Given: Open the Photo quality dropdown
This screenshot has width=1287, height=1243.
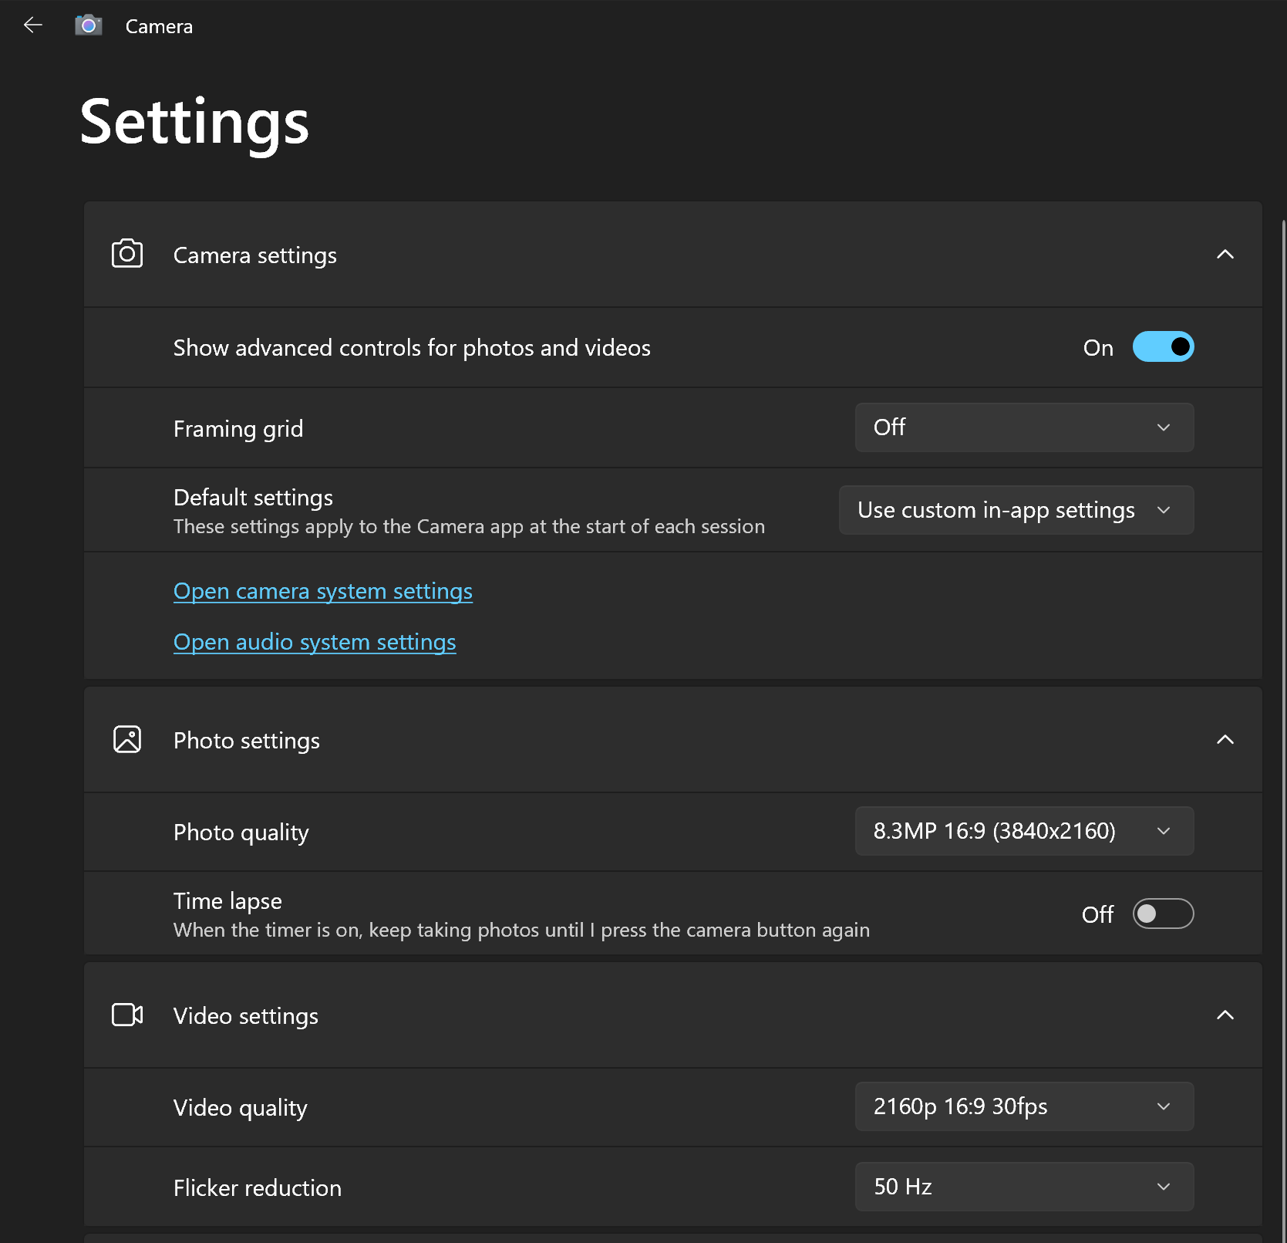Looking at the screenshot, I should pyautogui.click(x=1024, y=831).
